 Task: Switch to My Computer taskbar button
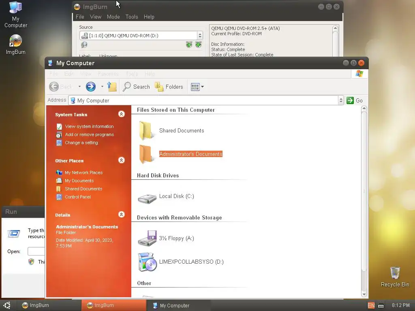point(178,305)
